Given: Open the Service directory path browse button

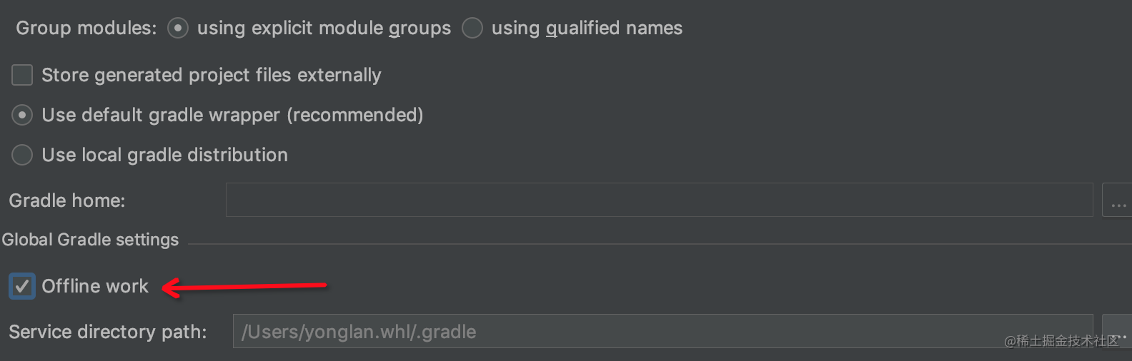Looking at the screenshot, I should pyautogui.click(x=1117, y=331).
